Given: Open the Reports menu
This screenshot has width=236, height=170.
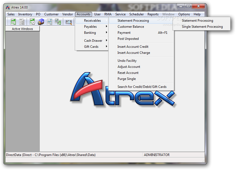Looking at the screenshot, I should 153,14.
